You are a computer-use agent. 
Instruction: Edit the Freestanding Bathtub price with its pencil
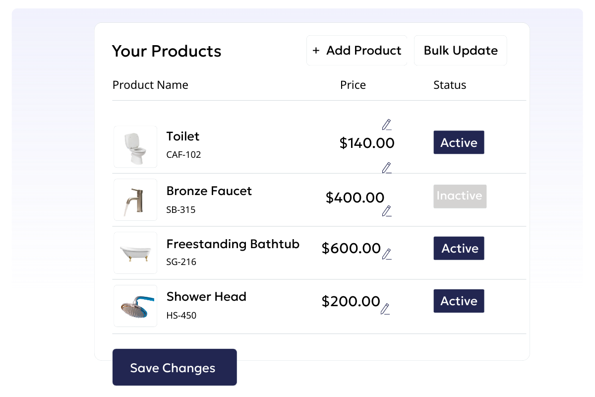387,254
